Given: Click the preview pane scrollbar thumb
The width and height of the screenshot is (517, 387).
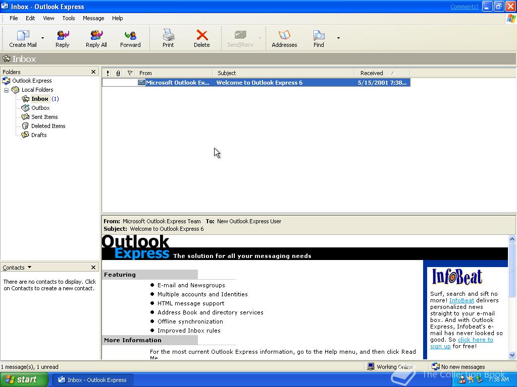Looking at the screenshot, I should (512, 270).
